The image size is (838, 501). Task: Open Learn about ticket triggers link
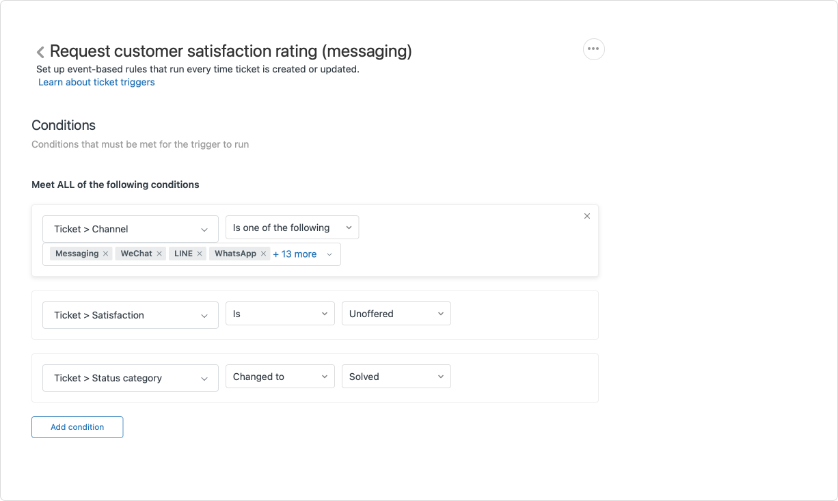96,82
